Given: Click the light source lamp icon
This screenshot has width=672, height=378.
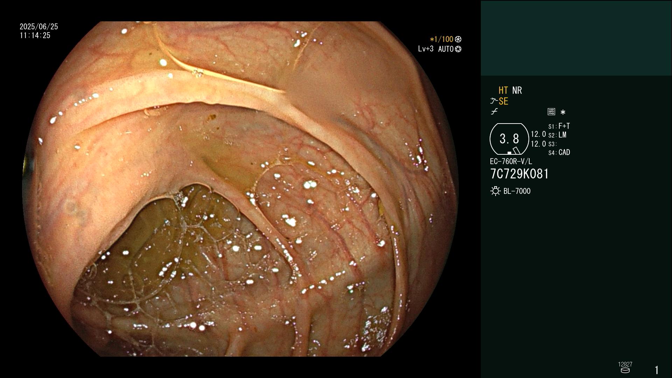Looking at the screenshot, I should [495, 191].
